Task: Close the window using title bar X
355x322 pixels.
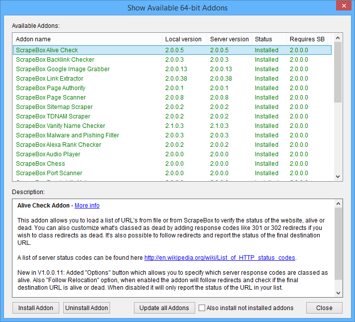Action: pyautogui.click(x=342, y=7)
